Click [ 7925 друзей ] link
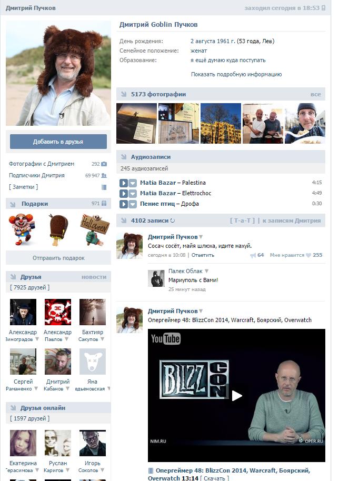The image size is (339, 481). pos(30,287)
